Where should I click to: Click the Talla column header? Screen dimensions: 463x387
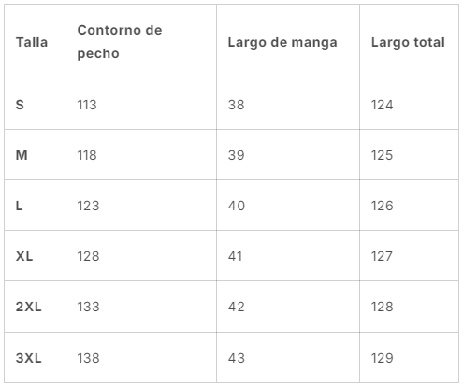point(32,42)
